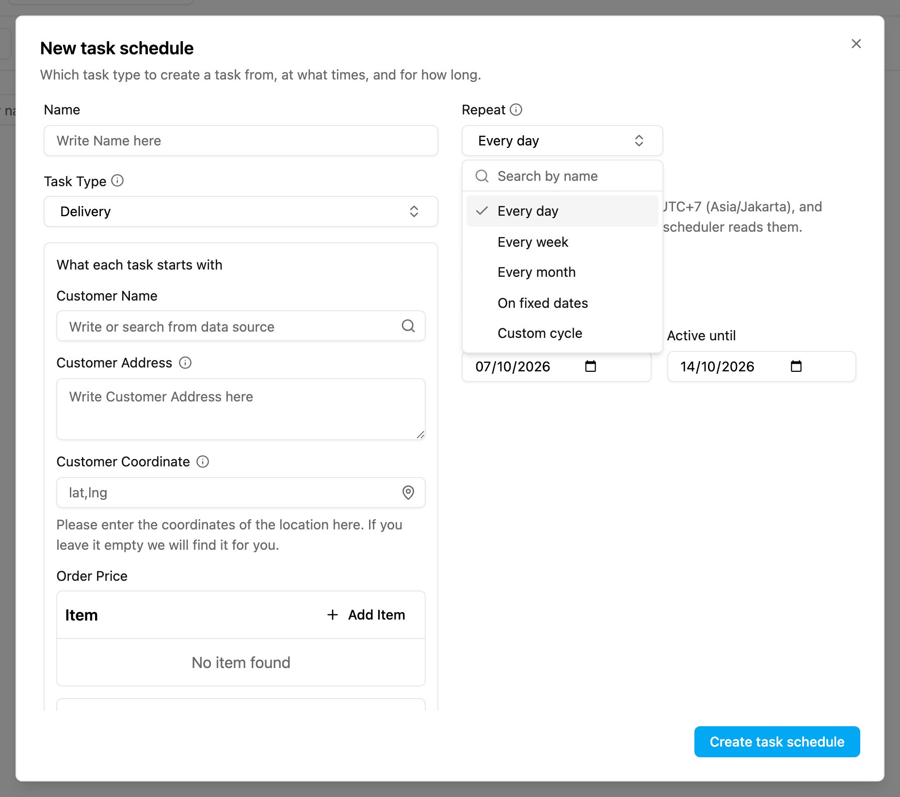
Task: Open the Task Type Delivery dropdown
Action: point(241,211)
